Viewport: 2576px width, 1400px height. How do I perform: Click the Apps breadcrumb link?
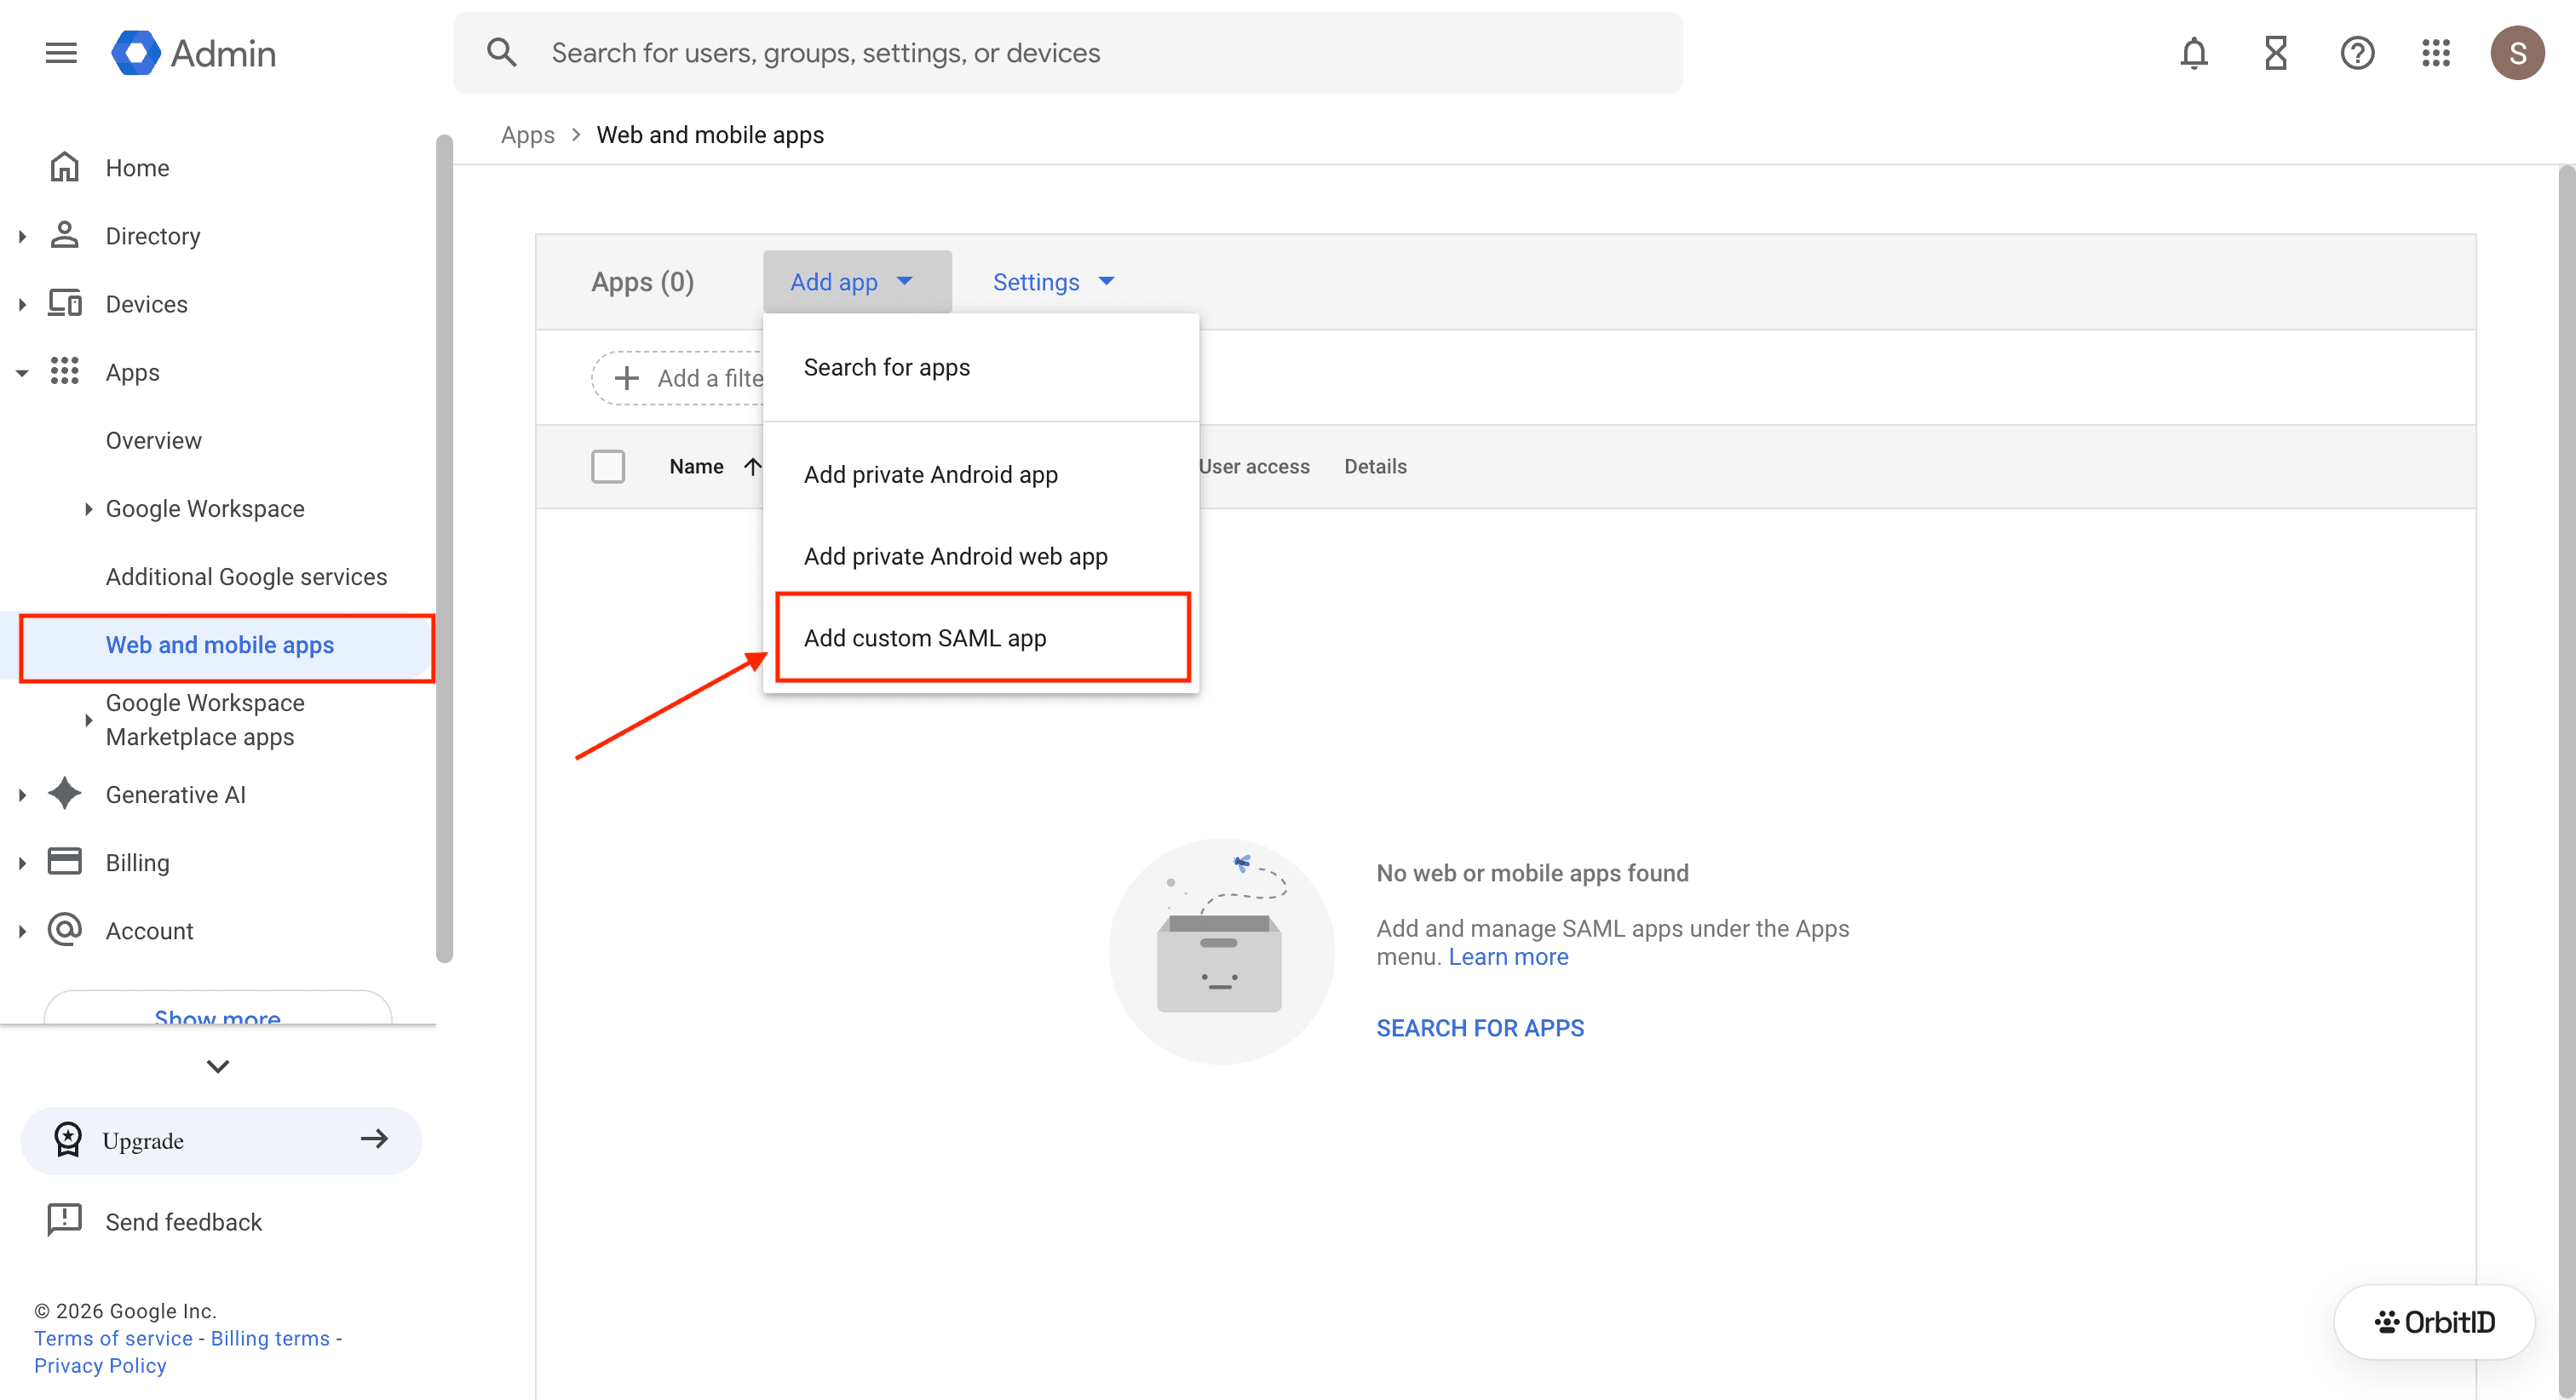(527, 135)
